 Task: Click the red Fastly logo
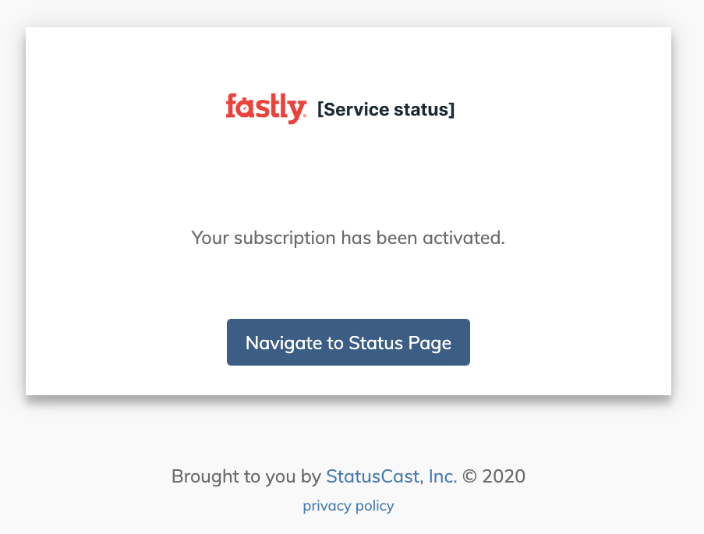tap(264, 108)
